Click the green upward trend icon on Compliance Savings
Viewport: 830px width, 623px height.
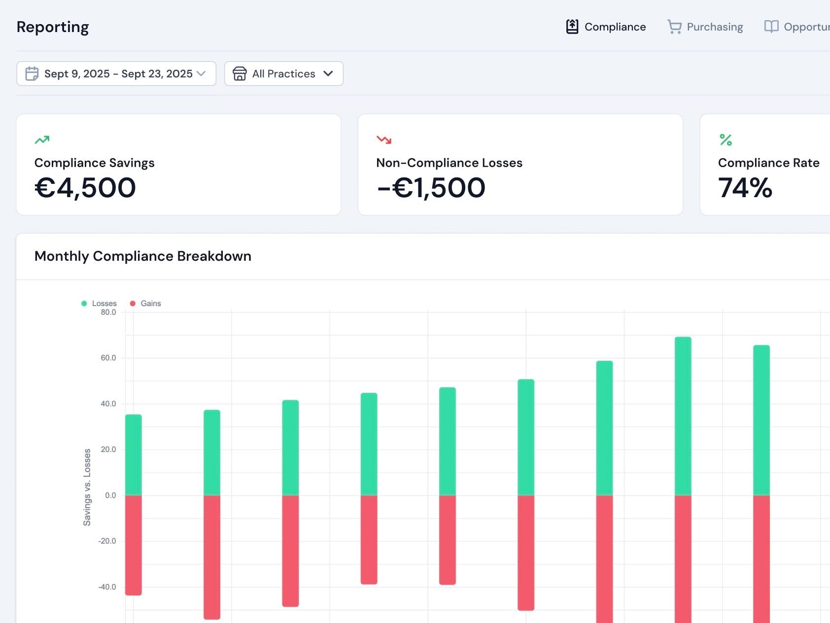pos(42,140)
